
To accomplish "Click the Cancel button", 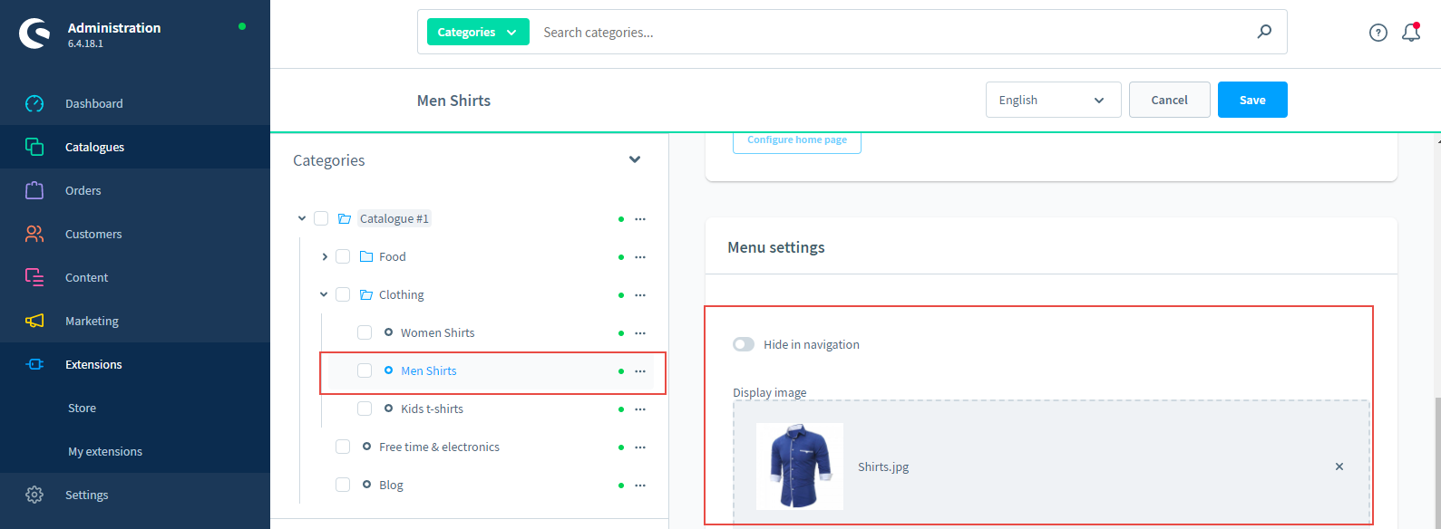I will (x=1169, y=100).
